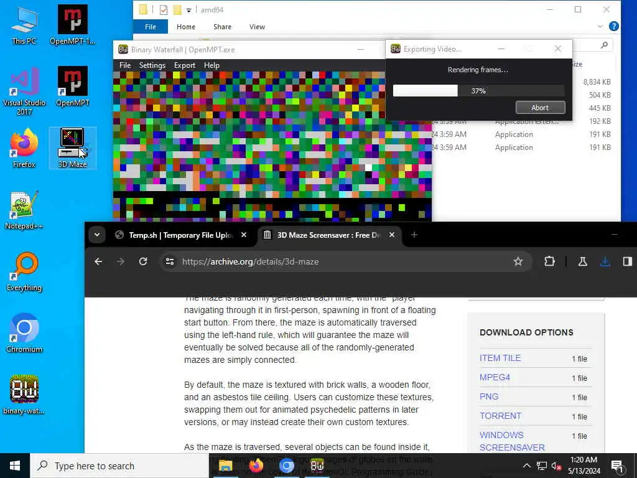Viewport: 637px width, 478px height.
Task: Open the browser extensions puzzle icon
Action: 549,261
